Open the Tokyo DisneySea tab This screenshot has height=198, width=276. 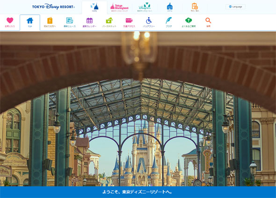145,7
